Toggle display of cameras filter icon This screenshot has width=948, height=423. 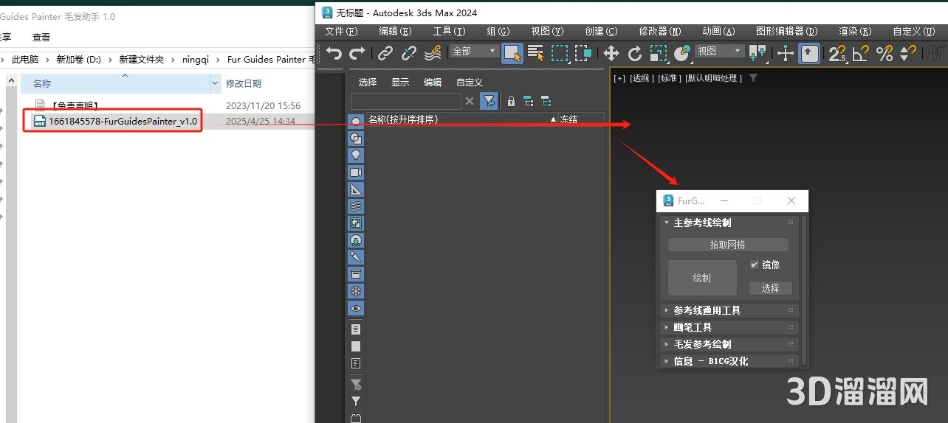356,172
